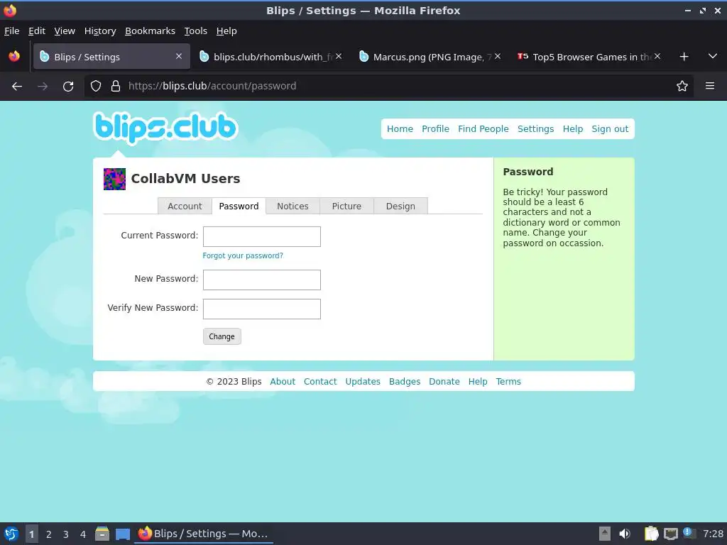This screenshot has width=727, height=545.
Task: Switch to workspace 3 in taskbar
Action: coord(66,534)
